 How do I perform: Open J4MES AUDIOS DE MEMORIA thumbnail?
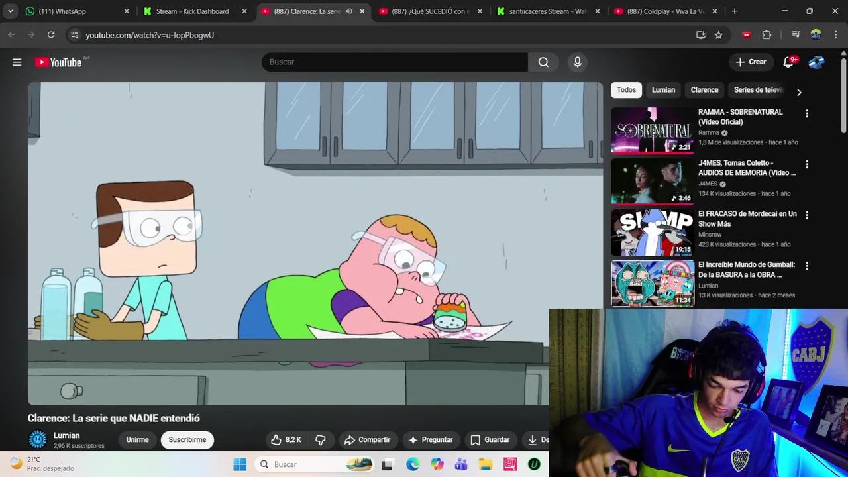point(653,182)
